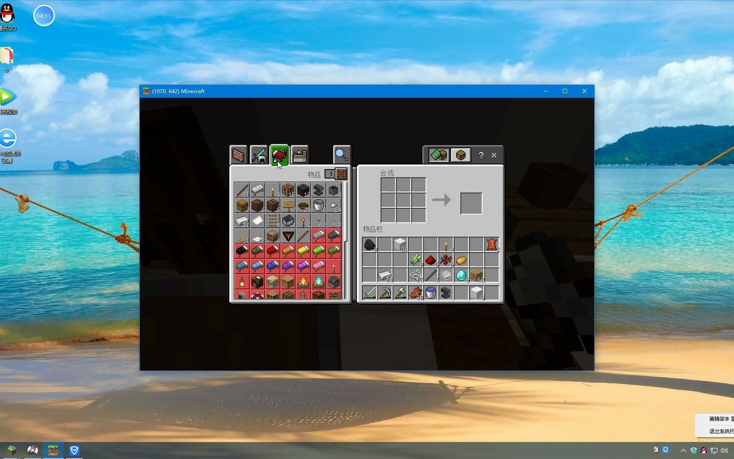Pick the furnace recipe with count 12
This screenshot has width=734, height=459.
pos(303,190)
